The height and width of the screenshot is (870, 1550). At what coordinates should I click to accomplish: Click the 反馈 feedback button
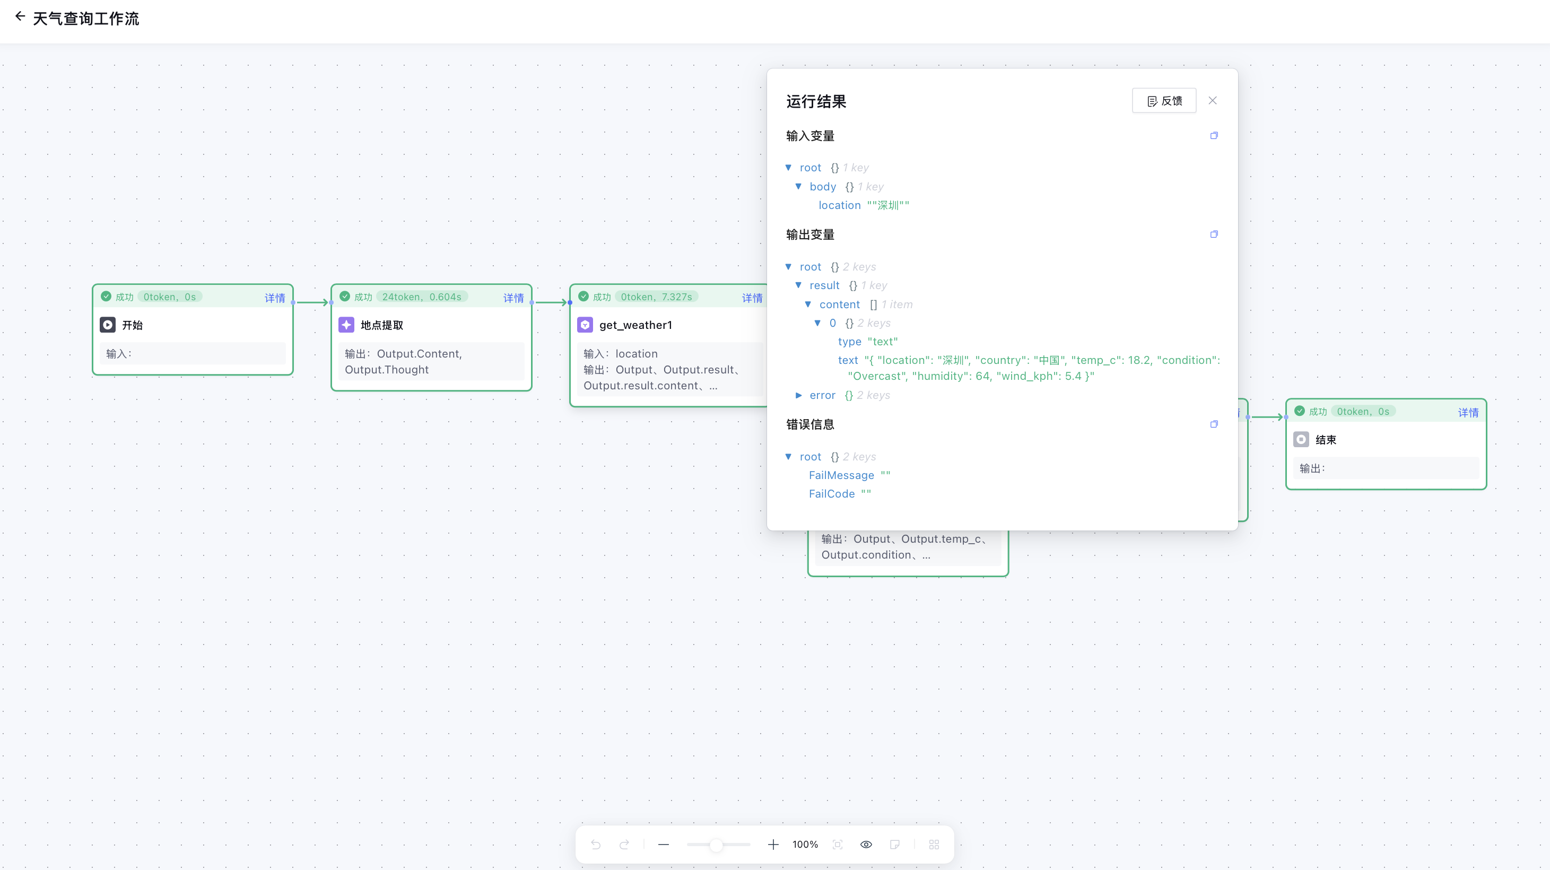[1164, 100]
